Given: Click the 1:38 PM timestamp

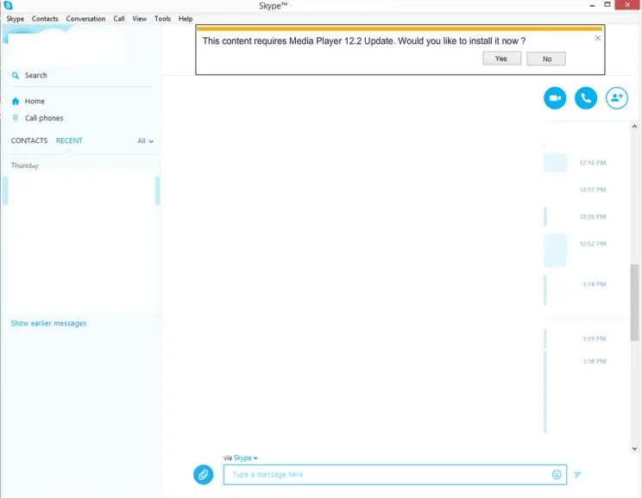Looking at the screenshot, I should [x=594, y=361].
